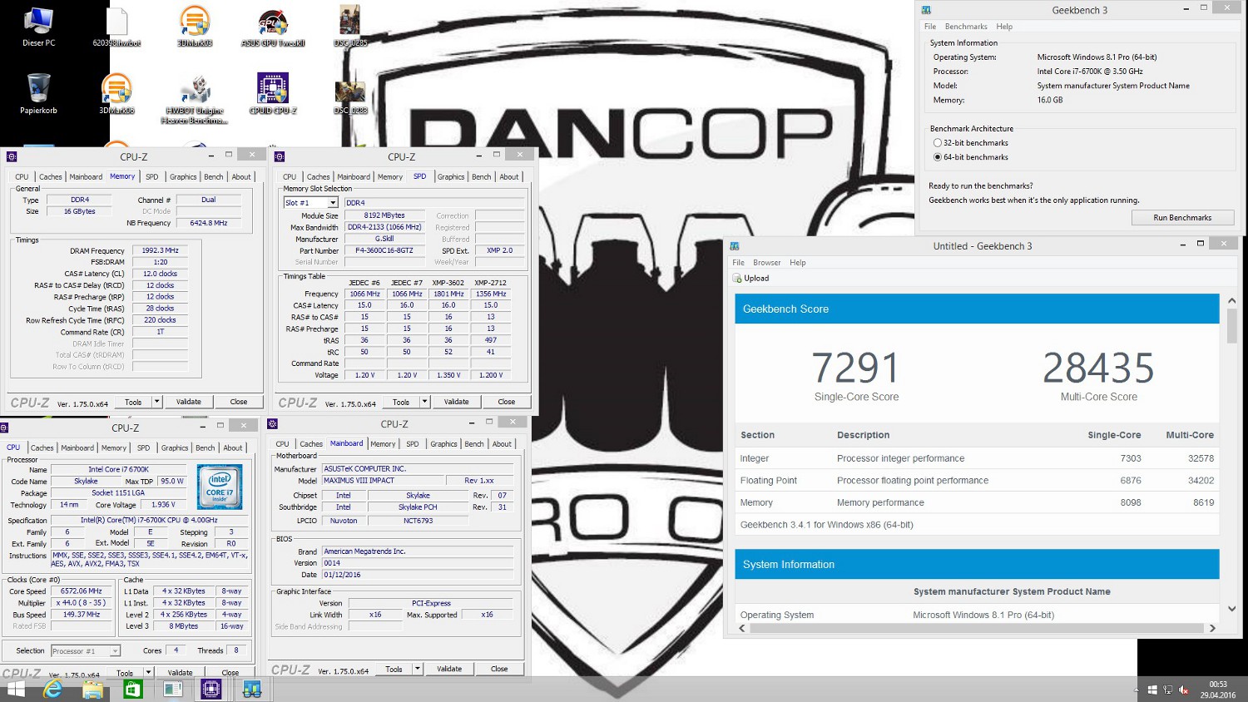Screen dimensions: 1248x702
Task: Open the Help menu in the Geekbench 3 window
Action: click(1004, 27)
